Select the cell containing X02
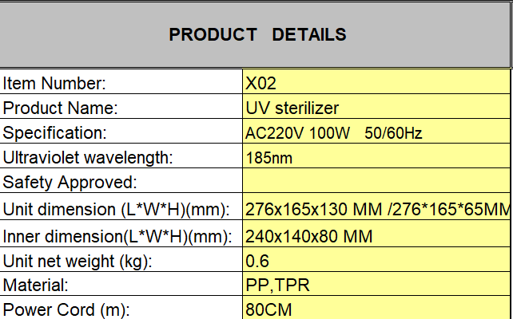This screenshot has width=513, height=319. coord(376,82)
